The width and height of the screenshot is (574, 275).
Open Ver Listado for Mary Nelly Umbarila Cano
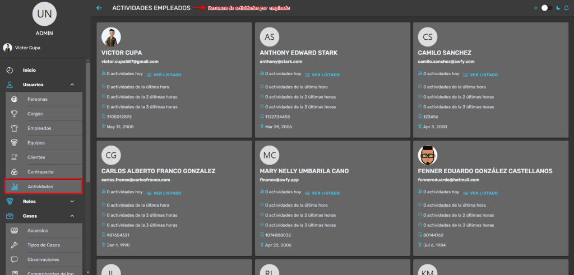coord(322,193)
